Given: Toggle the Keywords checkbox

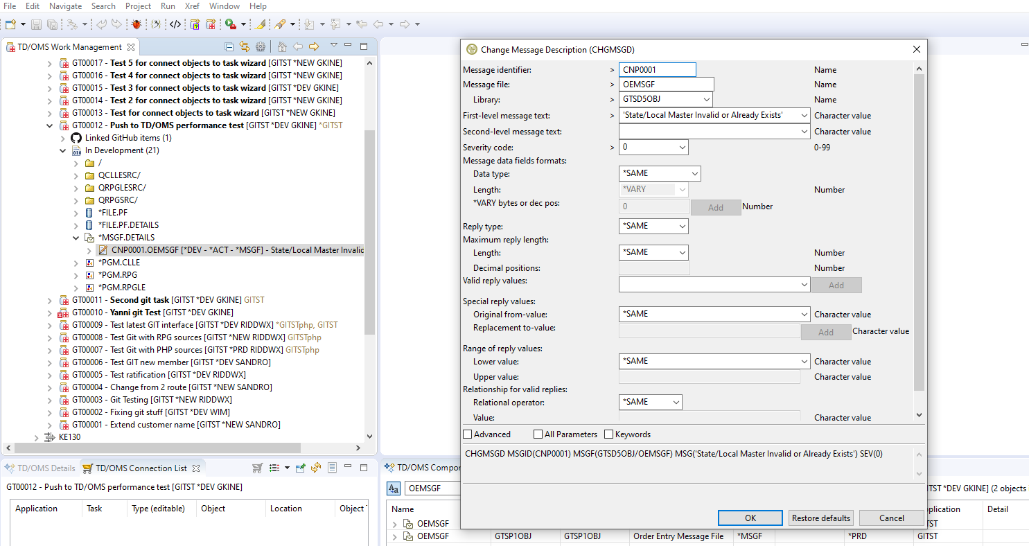Looking at the screenshot, I should point(609,434).
